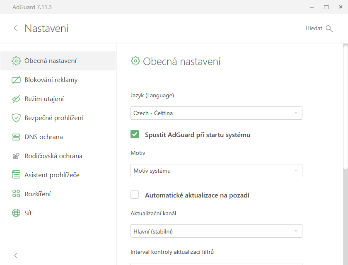
Task: Open Asistent prohlížeče list icon
Action: point(16,174)
